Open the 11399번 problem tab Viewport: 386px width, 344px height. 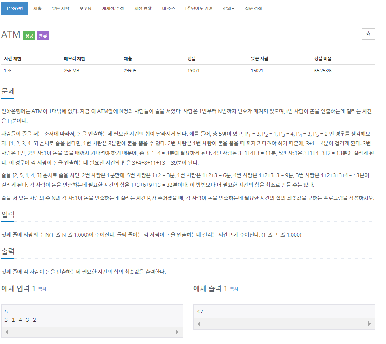14,8
